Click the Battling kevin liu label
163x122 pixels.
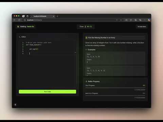pyautogui.click(x=27, y=26)
